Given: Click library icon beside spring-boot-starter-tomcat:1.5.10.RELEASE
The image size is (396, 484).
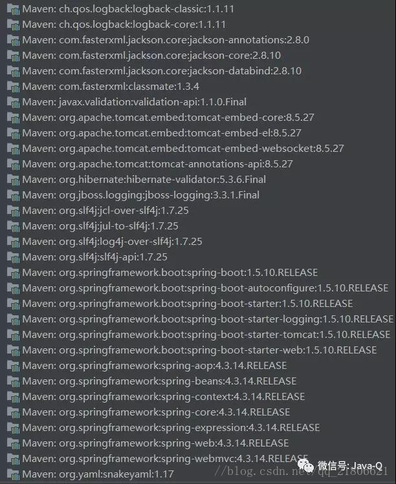Looking at the screenshot, I should tap(14, 335).
